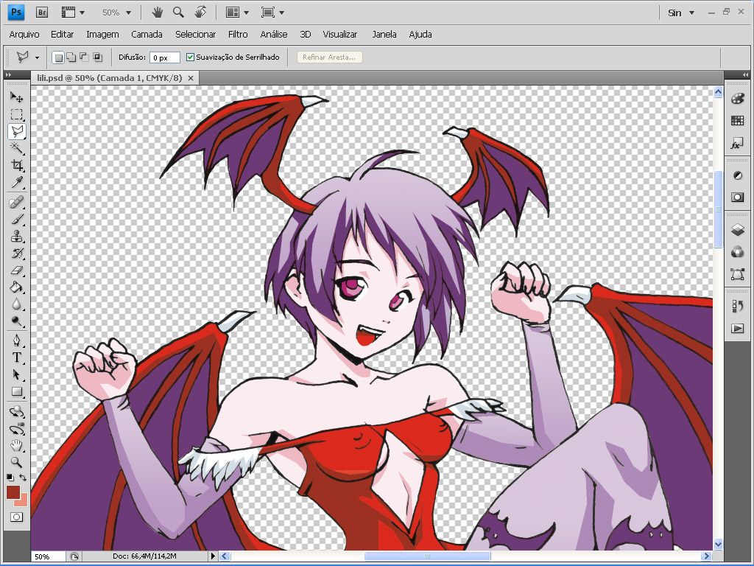The image size is (754, 566).
Task: Select the Rectangular Marquee tool
Action: click(17, 114)
